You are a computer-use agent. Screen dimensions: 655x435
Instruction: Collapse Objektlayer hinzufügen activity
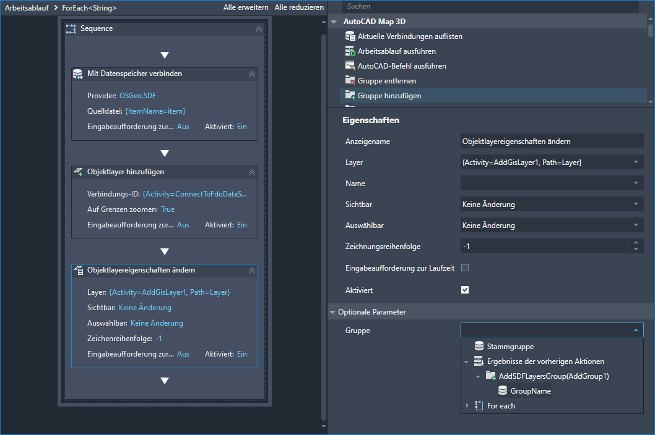click(251, 172)
